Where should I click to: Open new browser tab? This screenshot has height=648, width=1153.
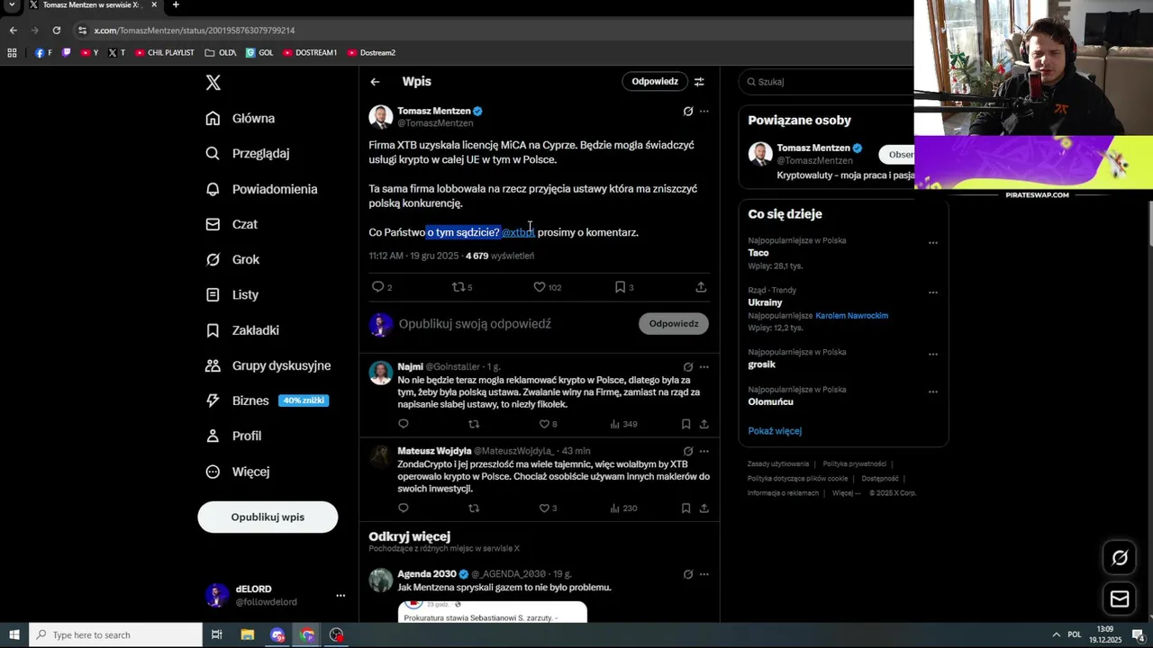(176, 5)
